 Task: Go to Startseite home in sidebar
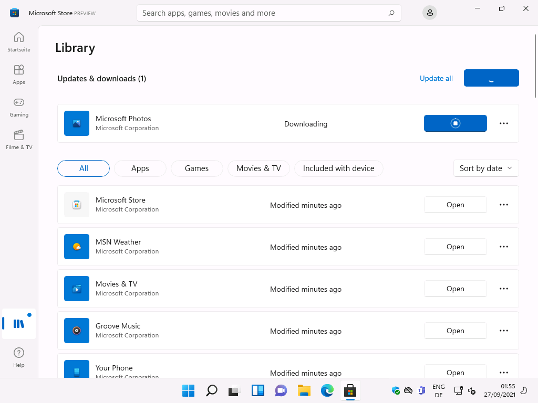click(x=19, y=42)
